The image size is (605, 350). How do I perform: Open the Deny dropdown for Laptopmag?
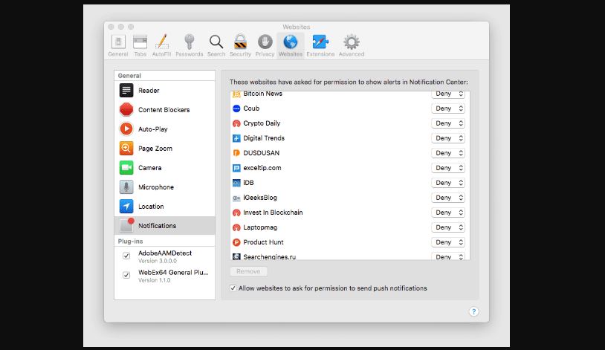coord(448,227)
